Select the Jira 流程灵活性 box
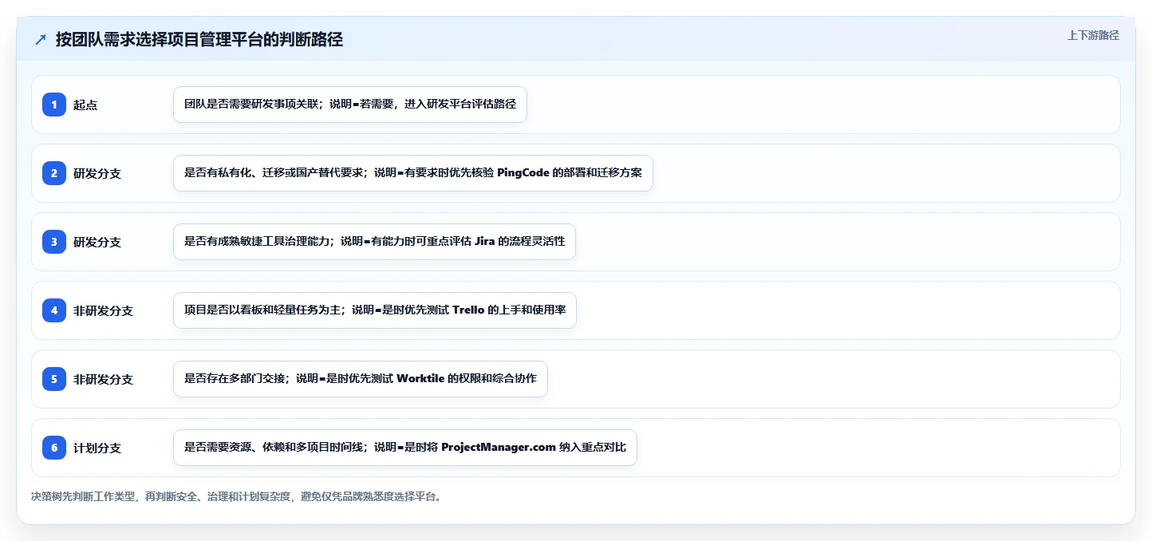 (374, 242)
